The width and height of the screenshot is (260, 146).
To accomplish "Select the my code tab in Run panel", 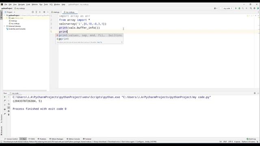I will pyautogui.click(x=15, y=93).
